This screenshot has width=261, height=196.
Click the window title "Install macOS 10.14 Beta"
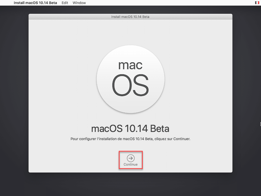(130, 17)
